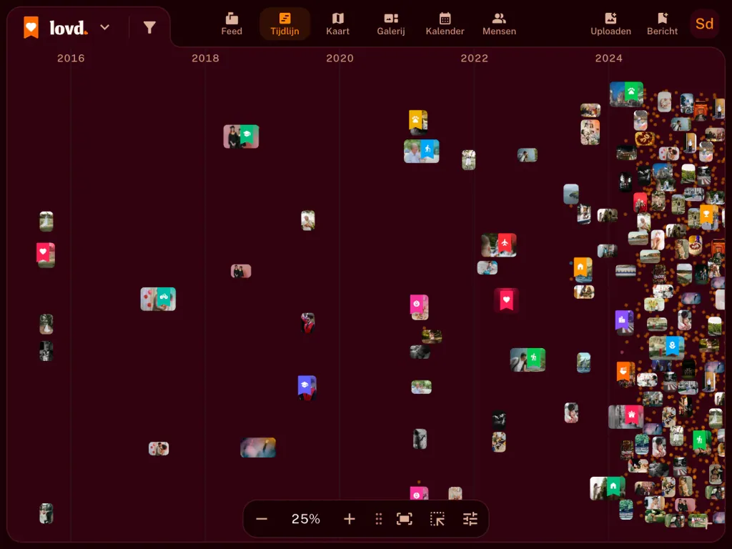
Task: Open the teal bicycle memory thumbnail
Action: point(158,300)
